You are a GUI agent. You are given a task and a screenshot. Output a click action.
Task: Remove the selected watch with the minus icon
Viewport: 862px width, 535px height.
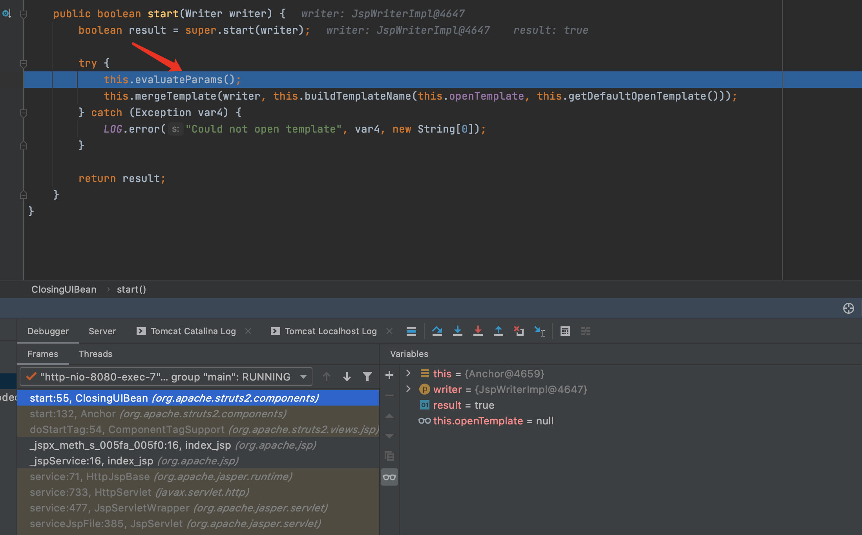pos(389,395)
